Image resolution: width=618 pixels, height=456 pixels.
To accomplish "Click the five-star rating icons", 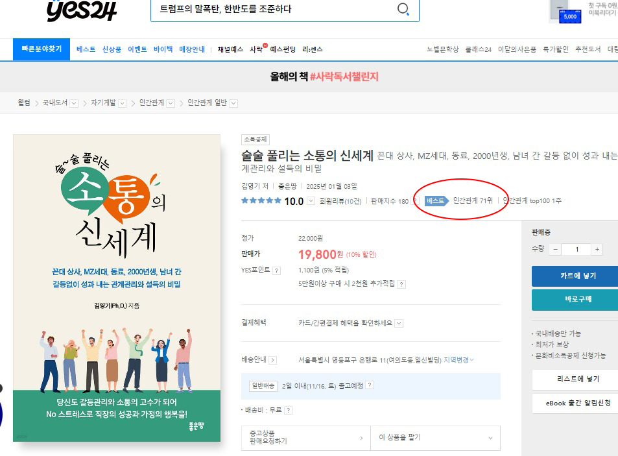I will point(261,200).
